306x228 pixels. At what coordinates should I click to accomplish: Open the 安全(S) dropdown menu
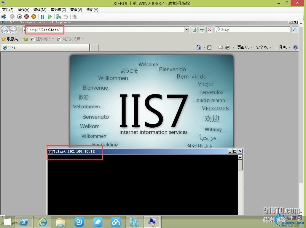[264, 47]
